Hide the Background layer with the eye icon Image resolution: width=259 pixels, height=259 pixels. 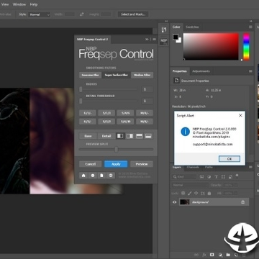[x=175, y=202]
